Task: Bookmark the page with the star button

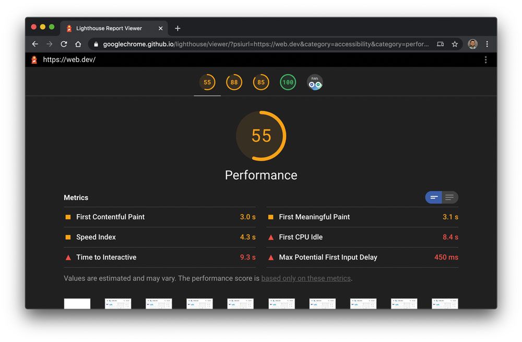Action: 455,44
